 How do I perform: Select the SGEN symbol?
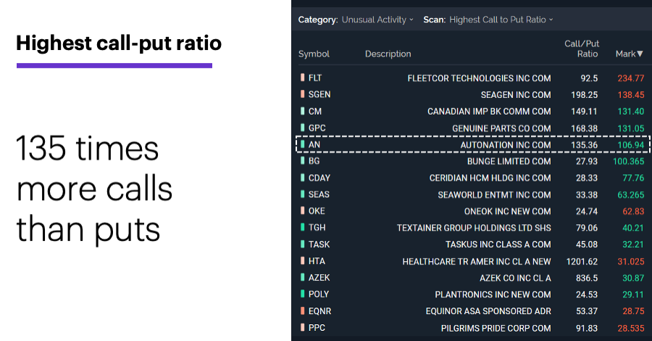pos(319,94)
